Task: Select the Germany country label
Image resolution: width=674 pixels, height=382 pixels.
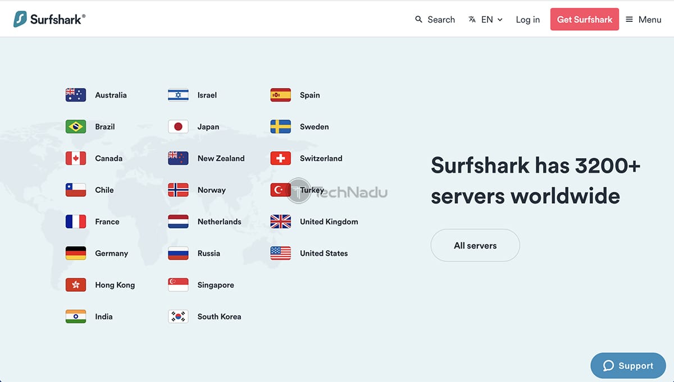Action: [111, 254]
